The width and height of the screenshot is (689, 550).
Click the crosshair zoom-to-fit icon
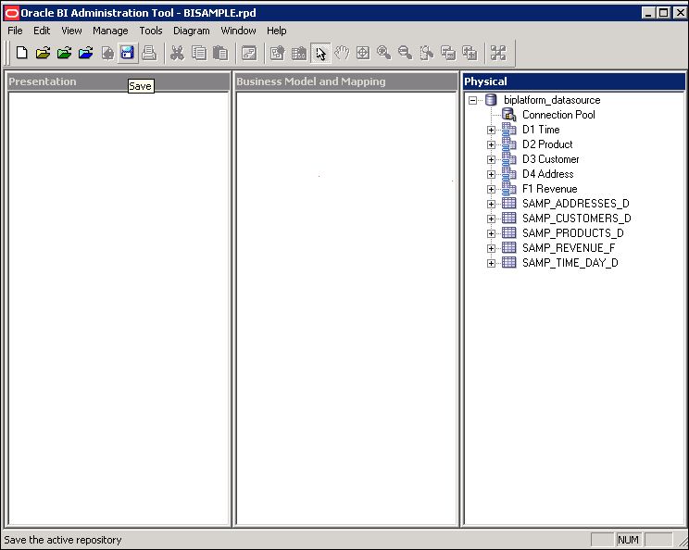point(363,53)
